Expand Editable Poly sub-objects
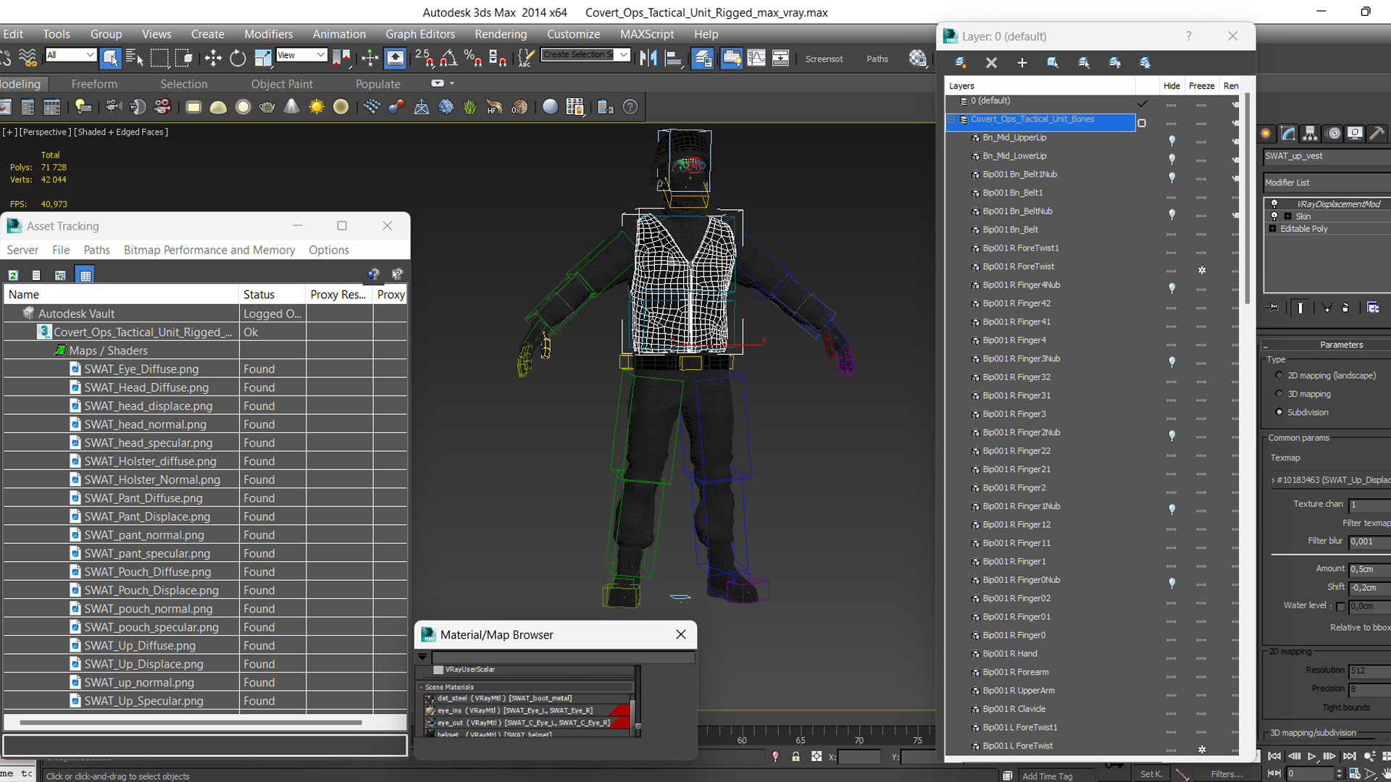This screenshot has height=782, width=1391. coord(1272,229)
